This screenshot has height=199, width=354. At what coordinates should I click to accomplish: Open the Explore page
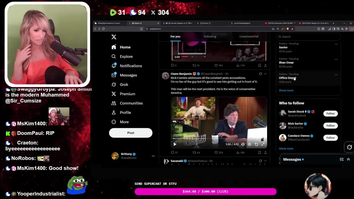[x=122, y=56]
